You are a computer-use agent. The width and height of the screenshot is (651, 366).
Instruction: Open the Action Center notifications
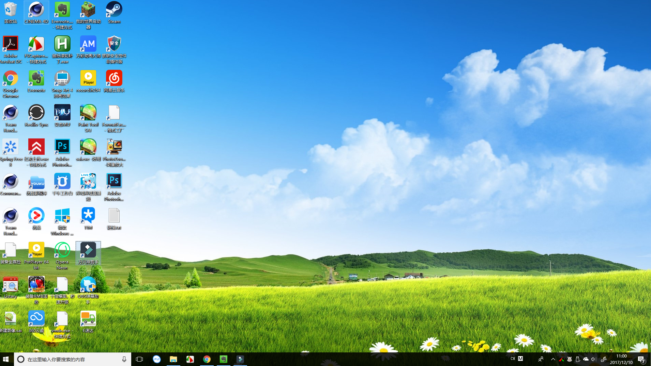pos(641,359)
